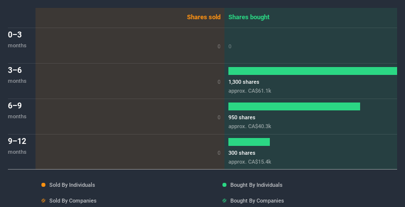Click the striped Bought By Companies icon

click(224, 201)
